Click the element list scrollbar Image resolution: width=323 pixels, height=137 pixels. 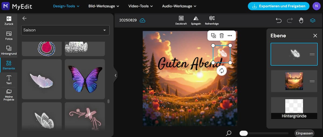pos(108,101)
